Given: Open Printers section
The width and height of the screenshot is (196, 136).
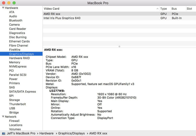Looking at the screenshot, I should (x=14, y=83).
